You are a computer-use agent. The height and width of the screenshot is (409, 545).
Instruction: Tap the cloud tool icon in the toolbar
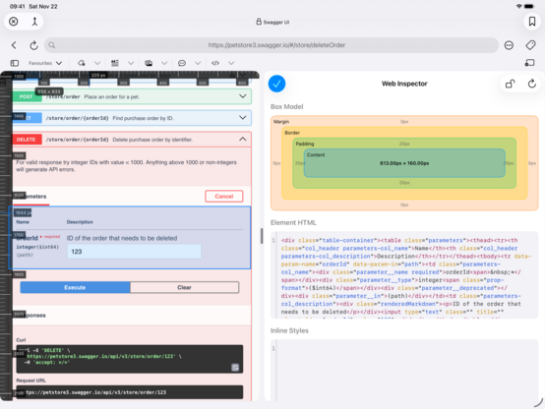click(82, 63)
